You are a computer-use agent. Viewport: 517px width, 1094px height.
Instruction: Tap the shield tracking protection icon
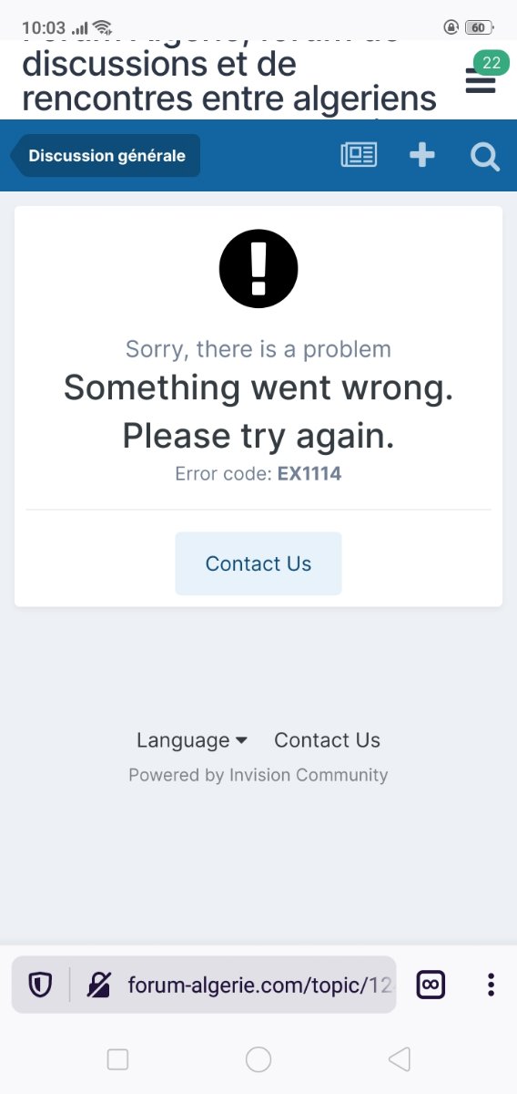[x=40, y=985]
